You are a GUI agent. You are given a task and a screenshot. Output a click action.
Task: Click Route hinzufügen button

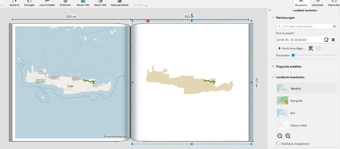coord(291,49)
